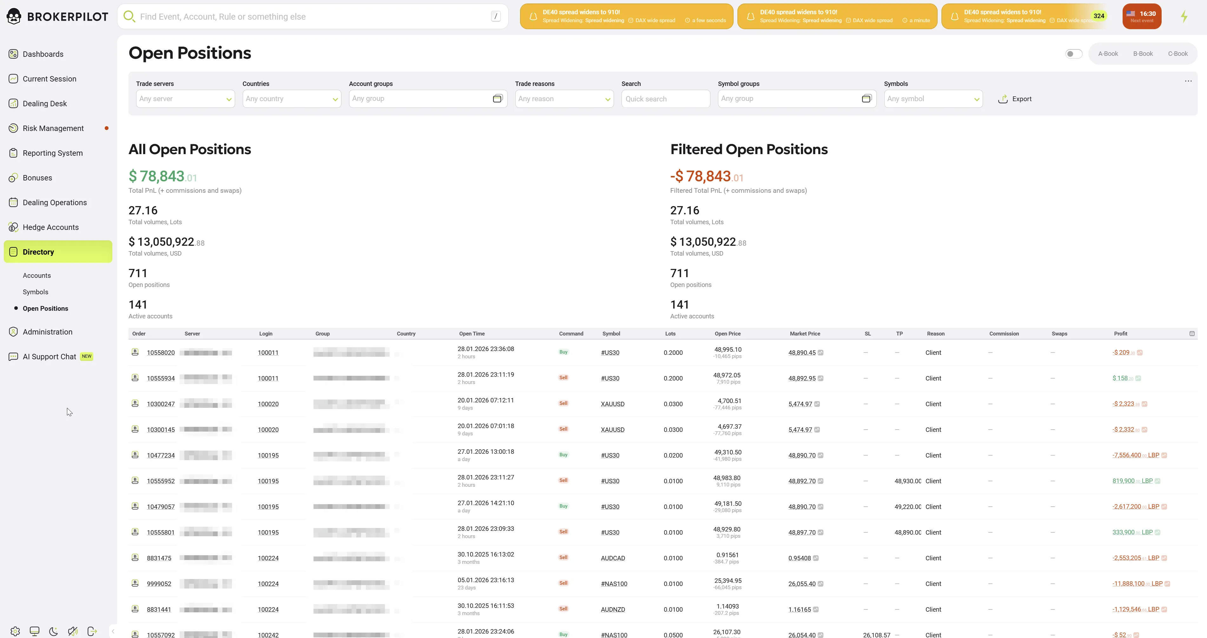This screenshot has width=1207, height=638.
Task: Click the monitor display icon in the sidebar footer
Action: click(x=34, y=631)
